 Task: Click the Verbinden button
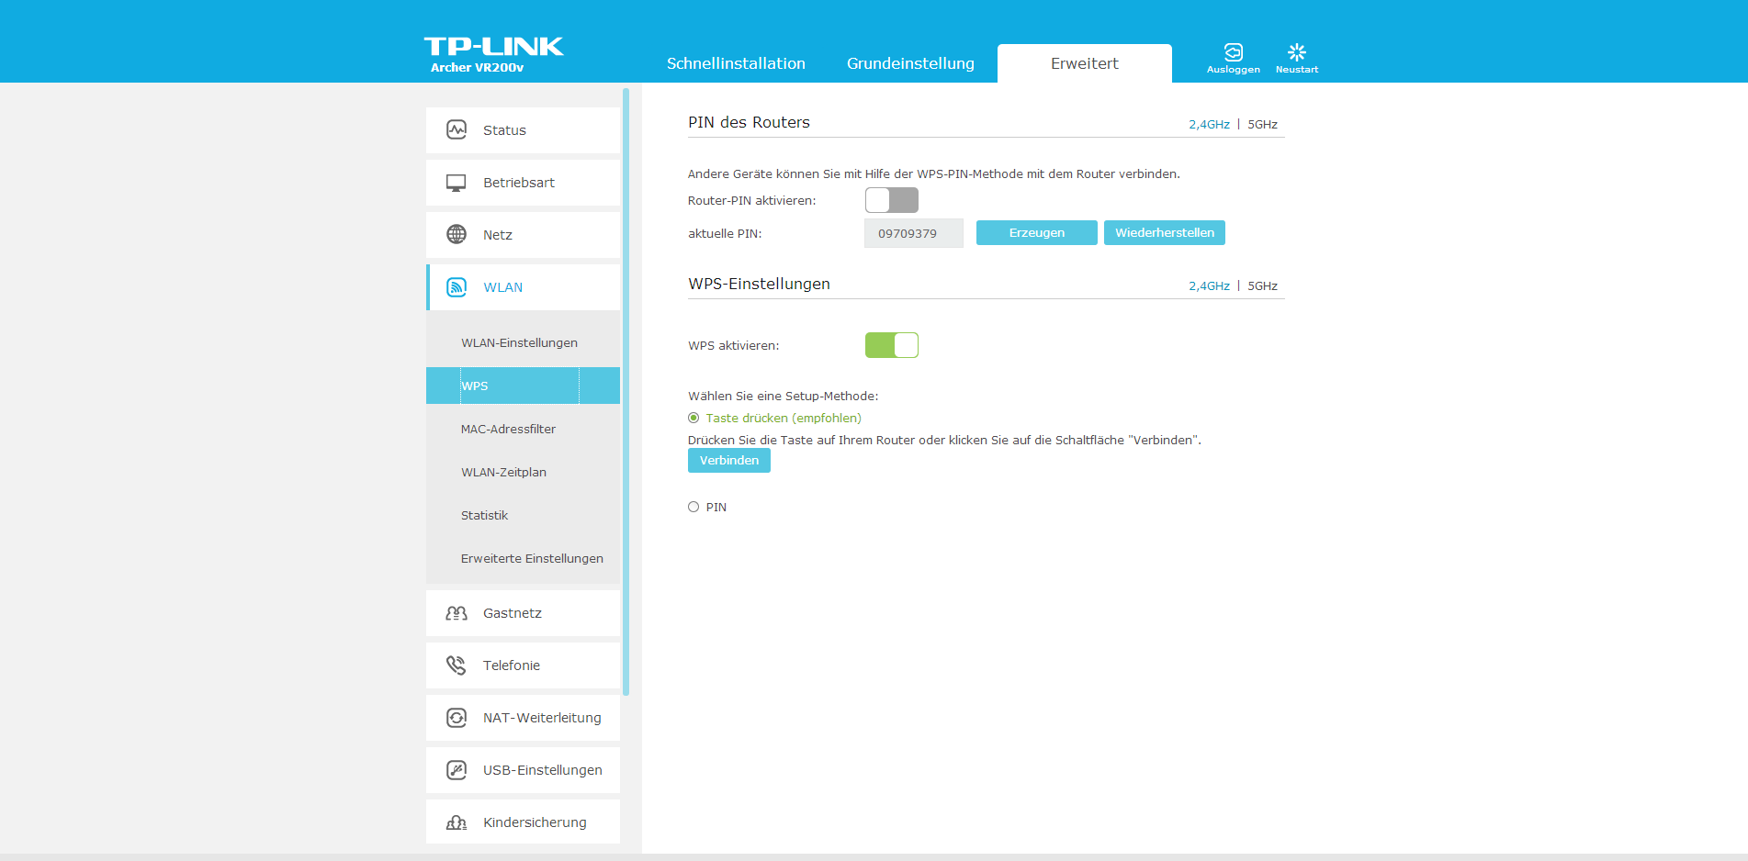click(x=728, y=461)
